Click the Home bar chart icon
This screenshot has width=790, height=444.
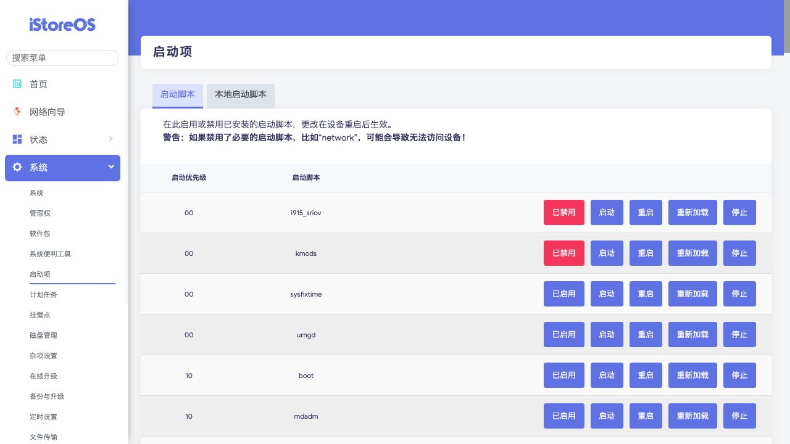pyautogui.click(x=17, y=84)
